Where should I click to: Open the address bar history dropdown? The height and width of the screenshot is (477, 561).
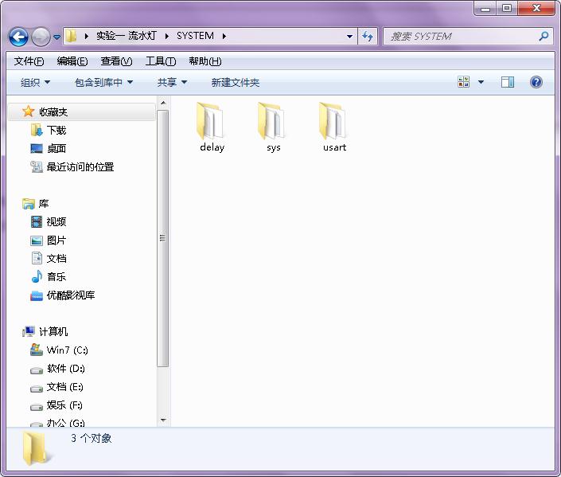[349, 36]
